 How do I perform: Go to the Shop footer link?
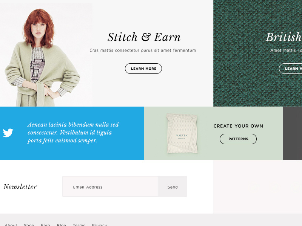(x=29, y=224)
